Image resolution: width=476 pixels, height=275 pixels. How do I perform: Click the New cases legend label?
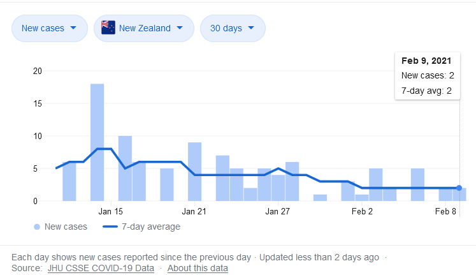66,227
